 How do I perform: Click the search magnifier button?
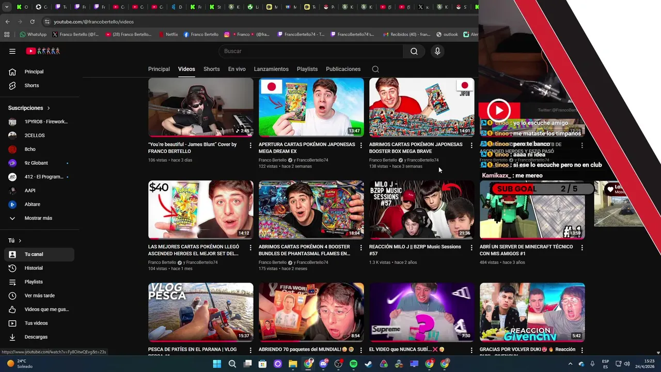pos(414,51)
